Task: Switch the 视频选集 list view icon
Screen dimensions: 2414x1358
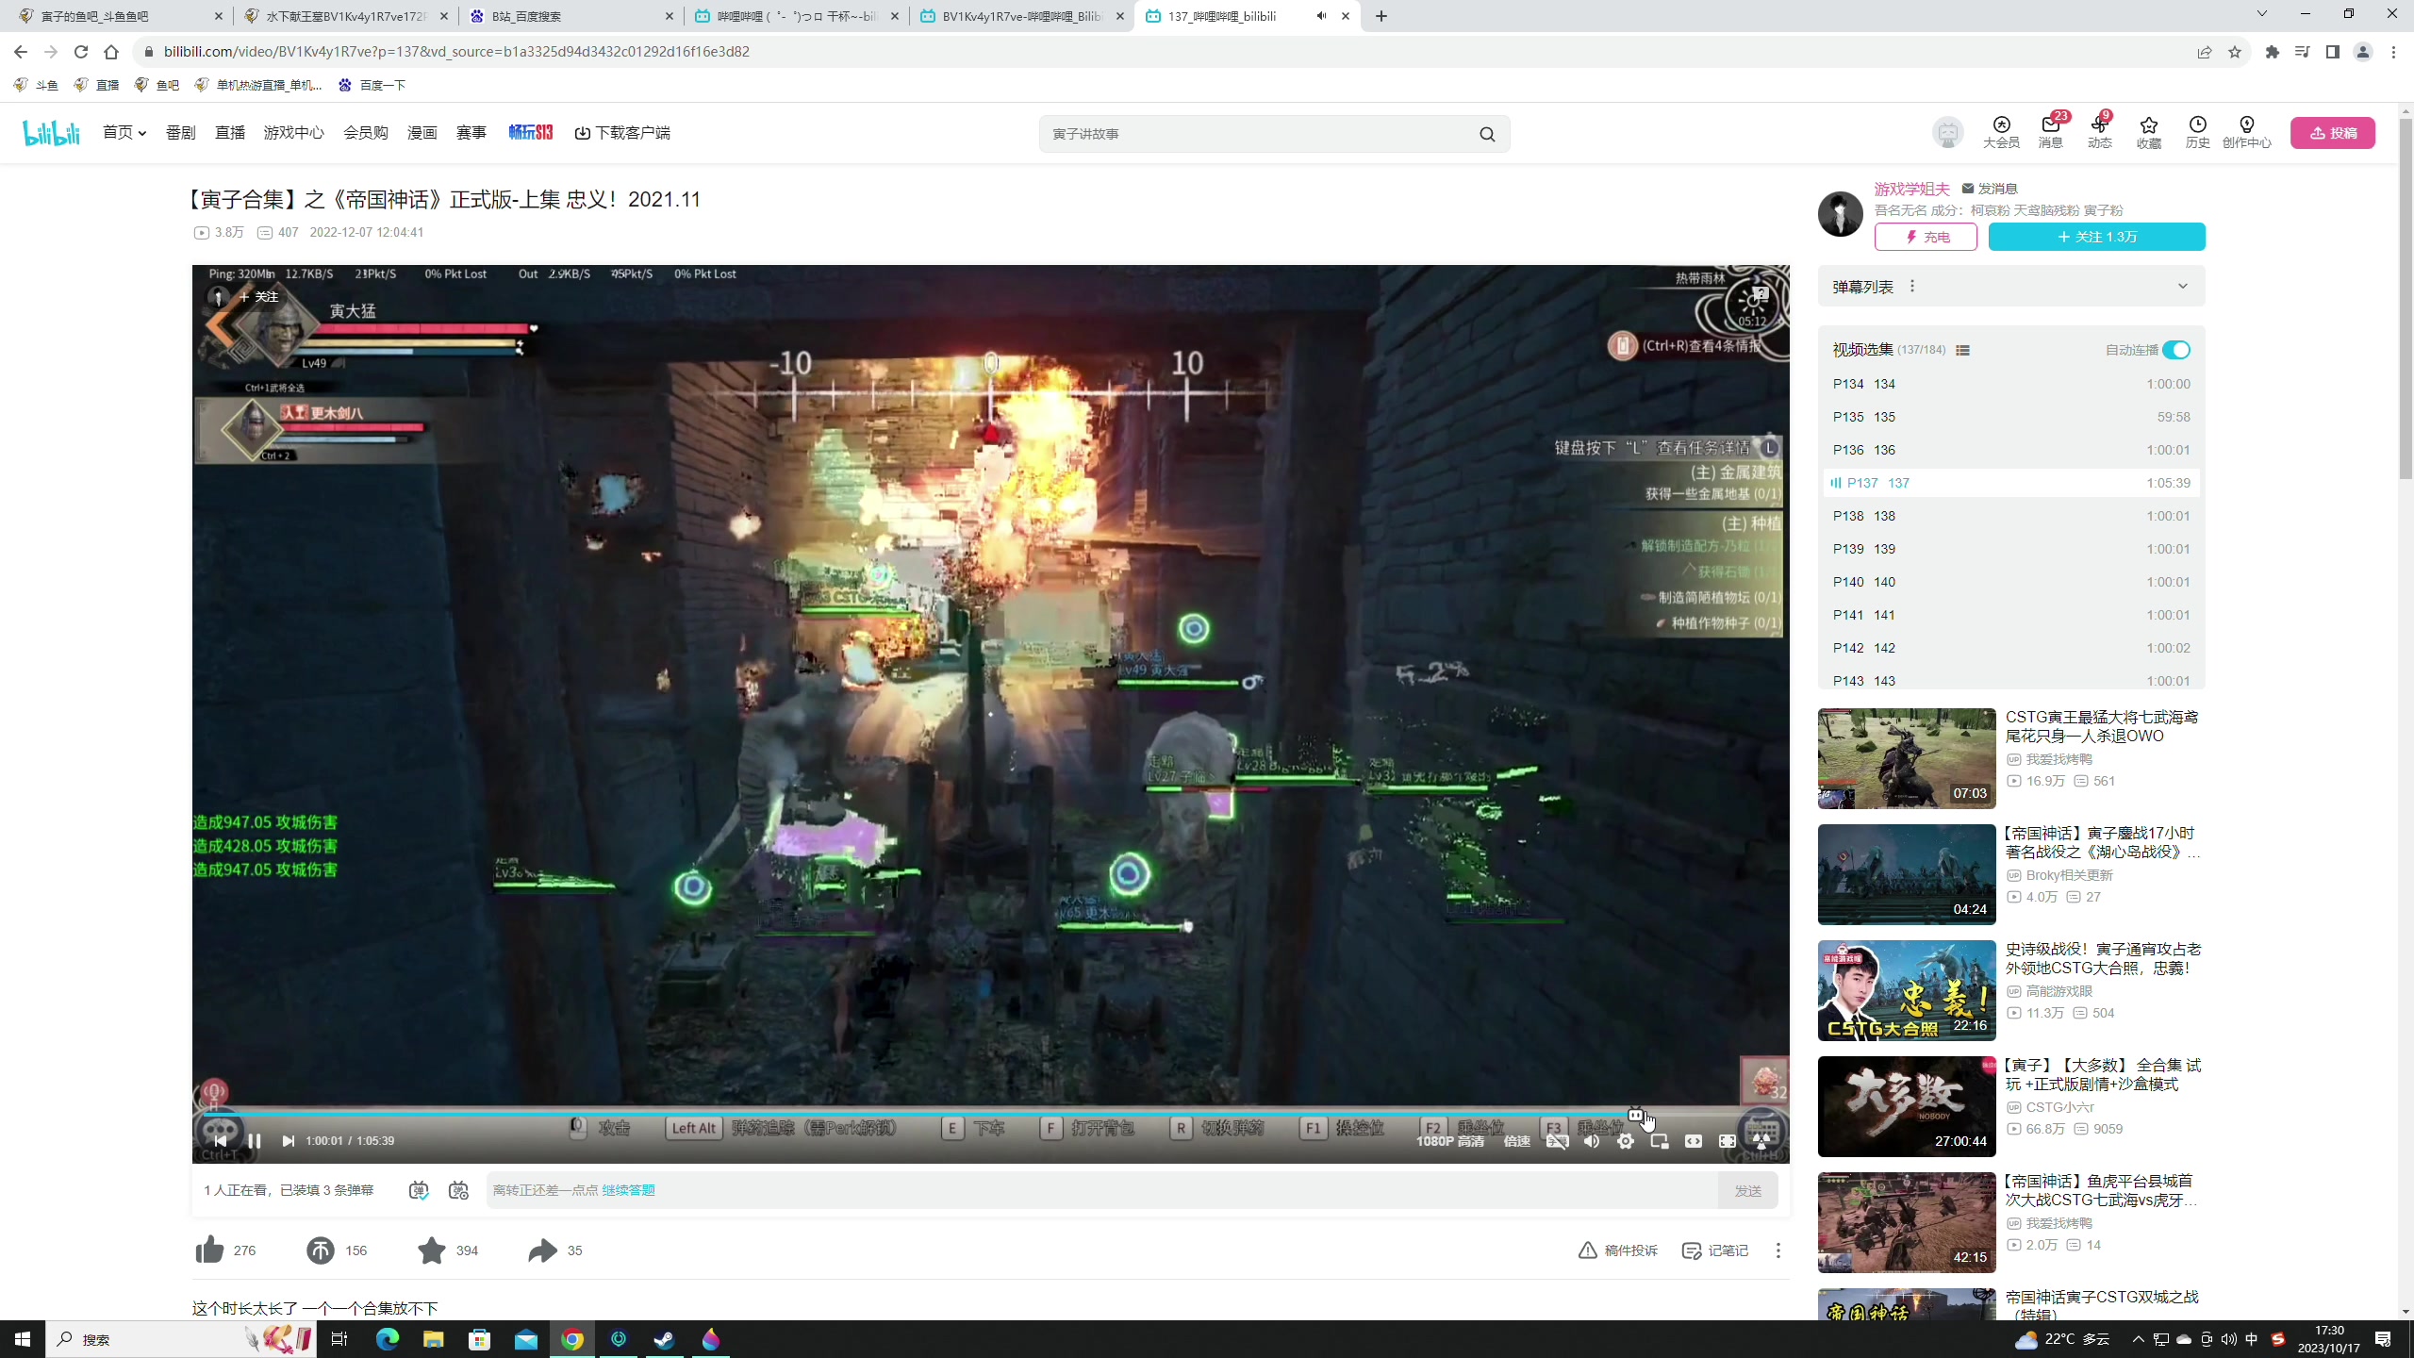Action: (x=1963, y=350)
